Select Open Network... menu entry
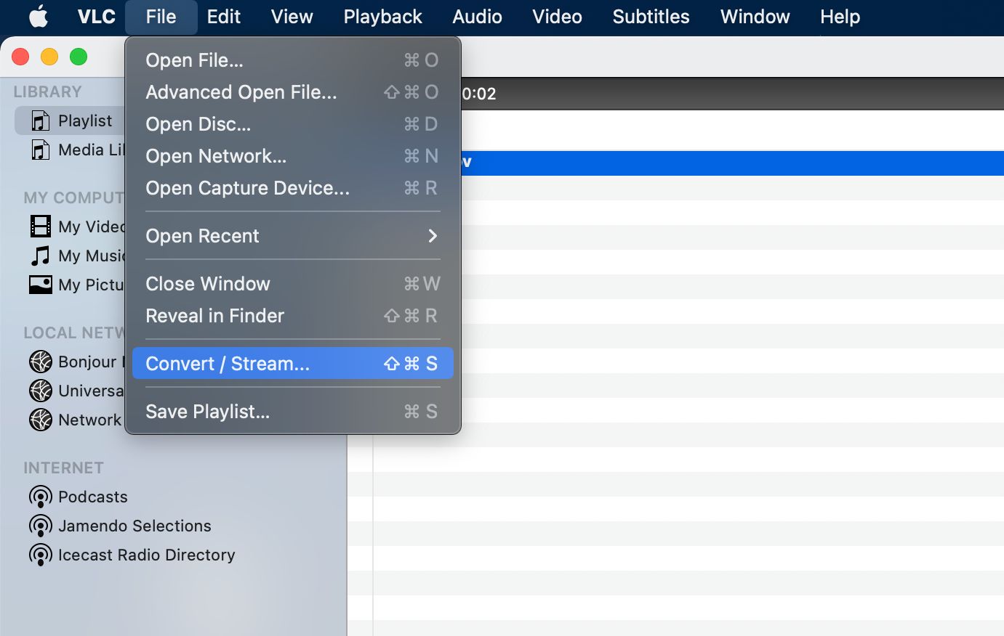This screenshot has height=636, width=1004. tap(293, 156)
